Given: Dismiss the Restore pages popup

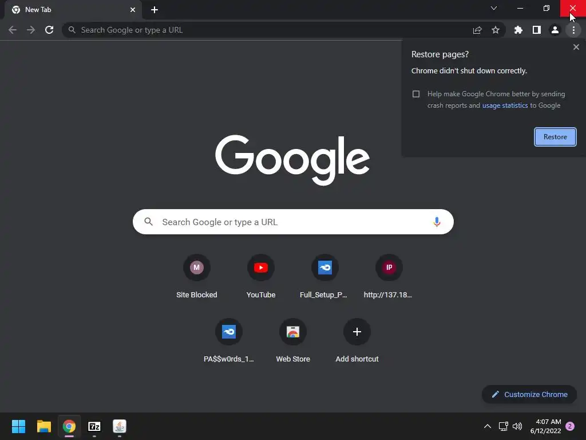Looking at the screenshot, I should point(576,47).
